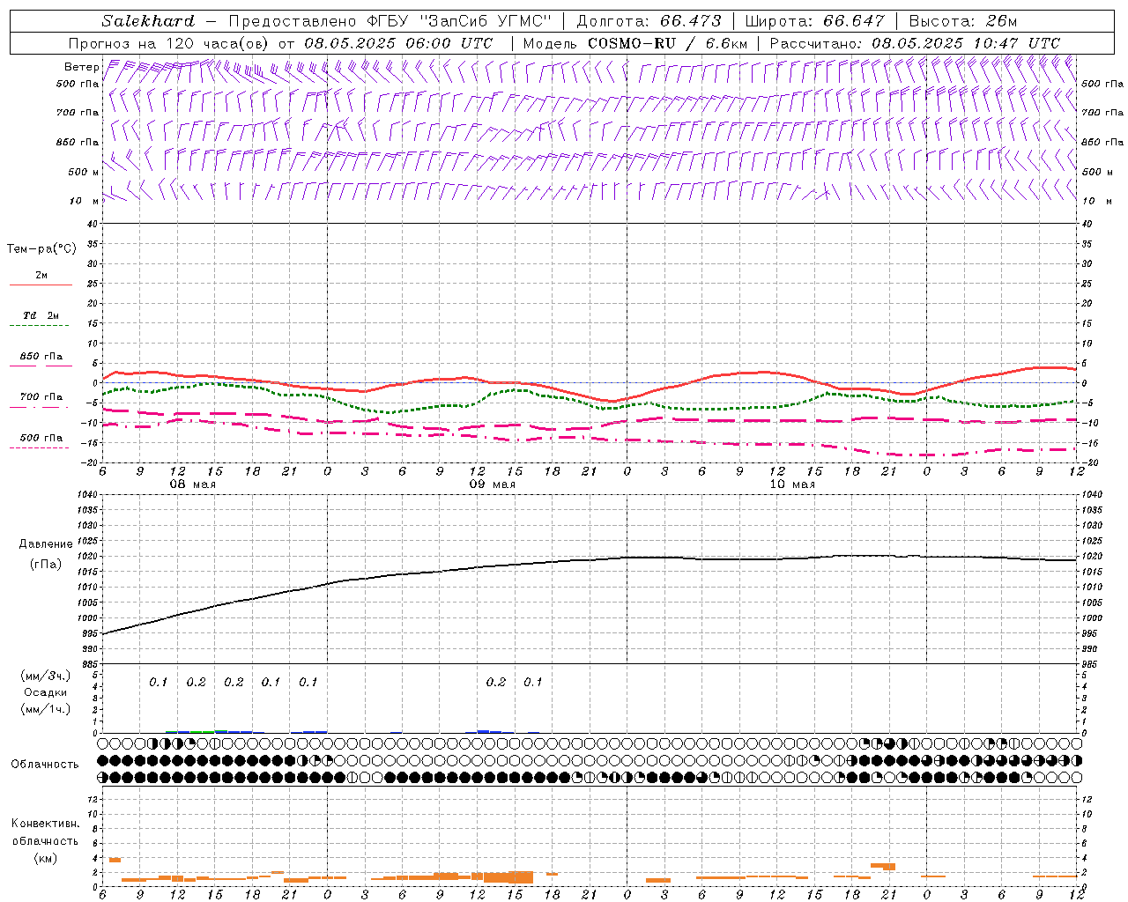Click the Рассчитано: 08.05.2025 10:47 UTC text
The width and height of the screenshot is (1128, 902).
[x=915, y=43]
